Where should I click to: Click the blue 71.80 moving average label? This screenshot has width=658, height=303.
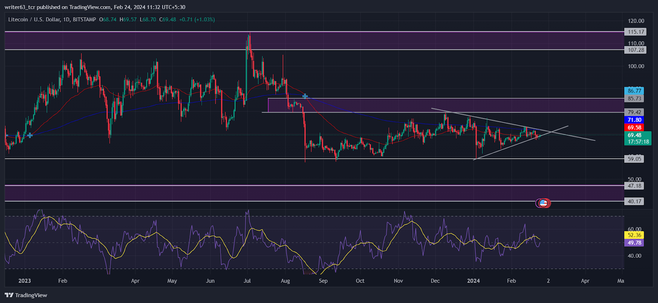pyautogui.click(x=634, y=120)
